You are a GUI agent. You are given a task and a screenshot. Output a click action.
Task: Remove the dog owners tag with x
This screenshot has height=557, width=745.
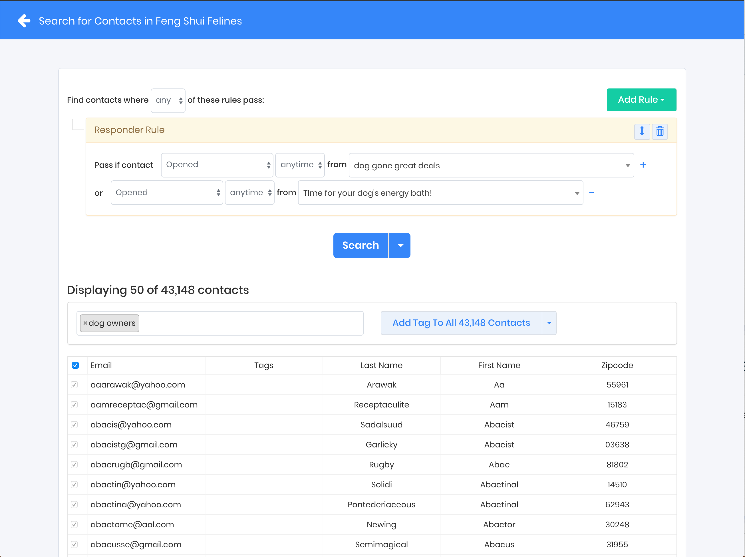coord(85,323)
